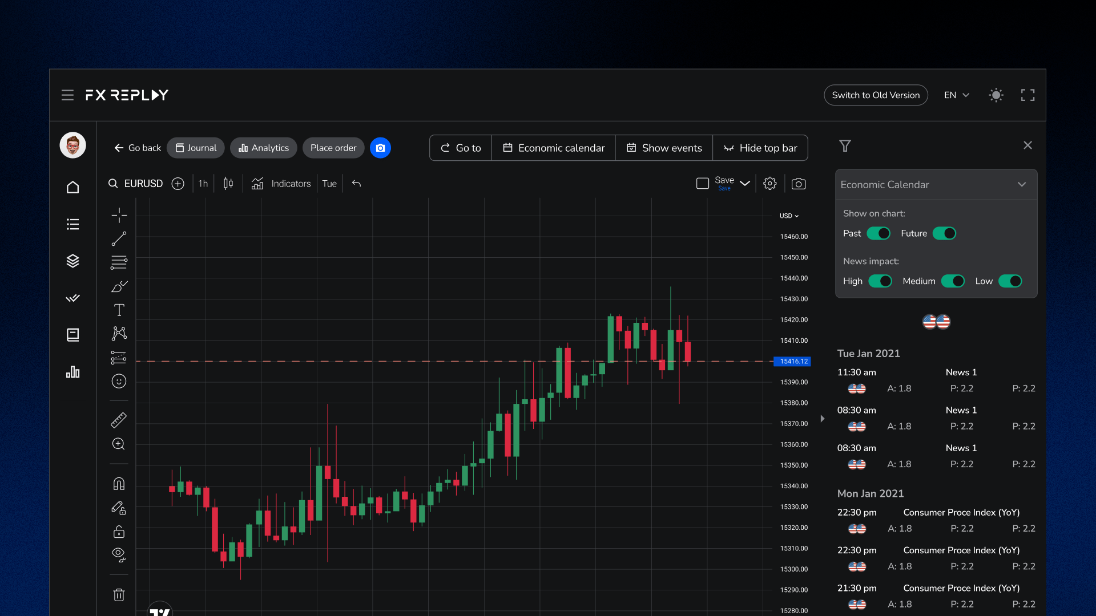This screenshot has width=1096, height=616.
Task: Expand the Economic Calendar dropdown
Action: [x=1022, y=185]
